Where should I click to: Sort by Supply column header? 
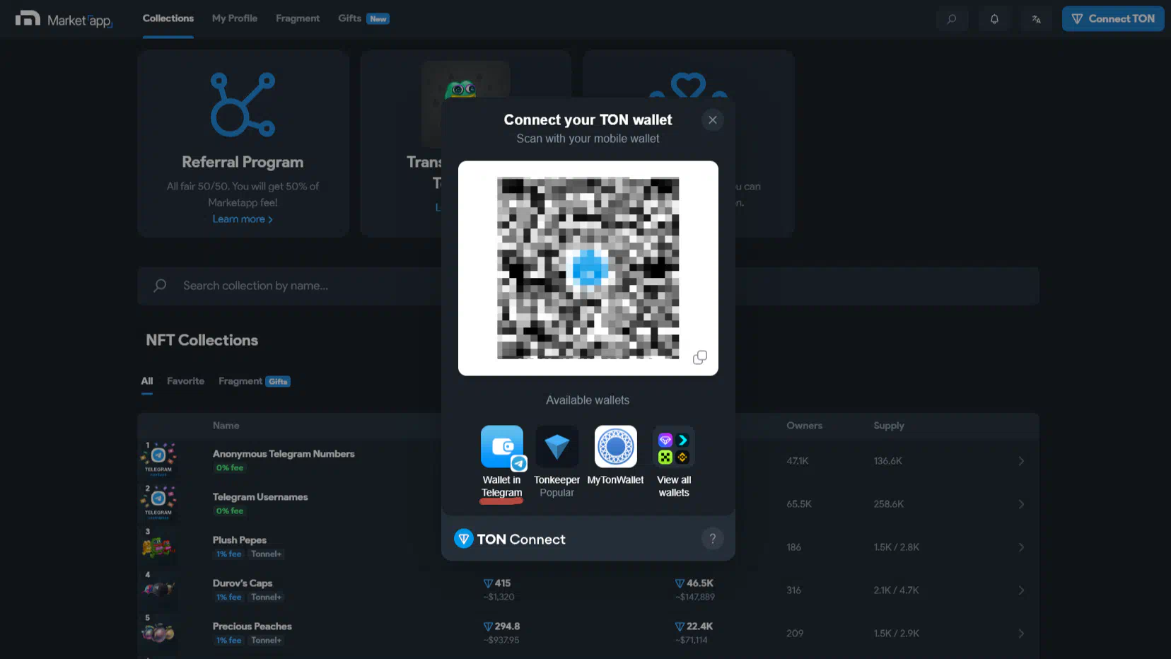(x=889, y=426)
